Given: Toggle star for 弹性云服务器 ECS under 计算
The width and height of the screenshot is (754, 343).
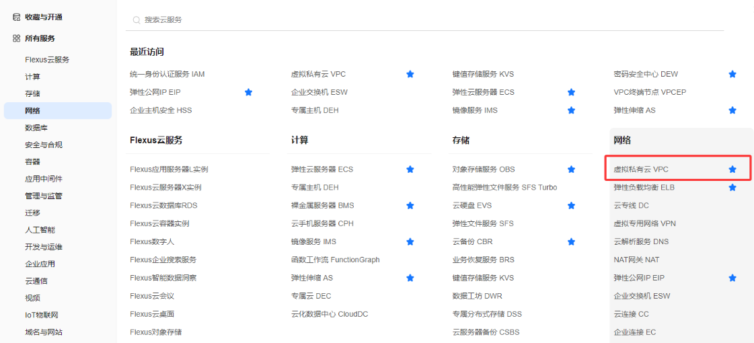Looking at the screenshot, I should pyautogui.click(x=410, y=169).
